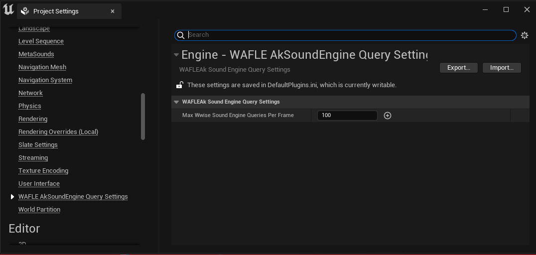Viewport: 536px width, 255px height.
Task: Close the Project Settings tab
Action: tap(113, 11)
